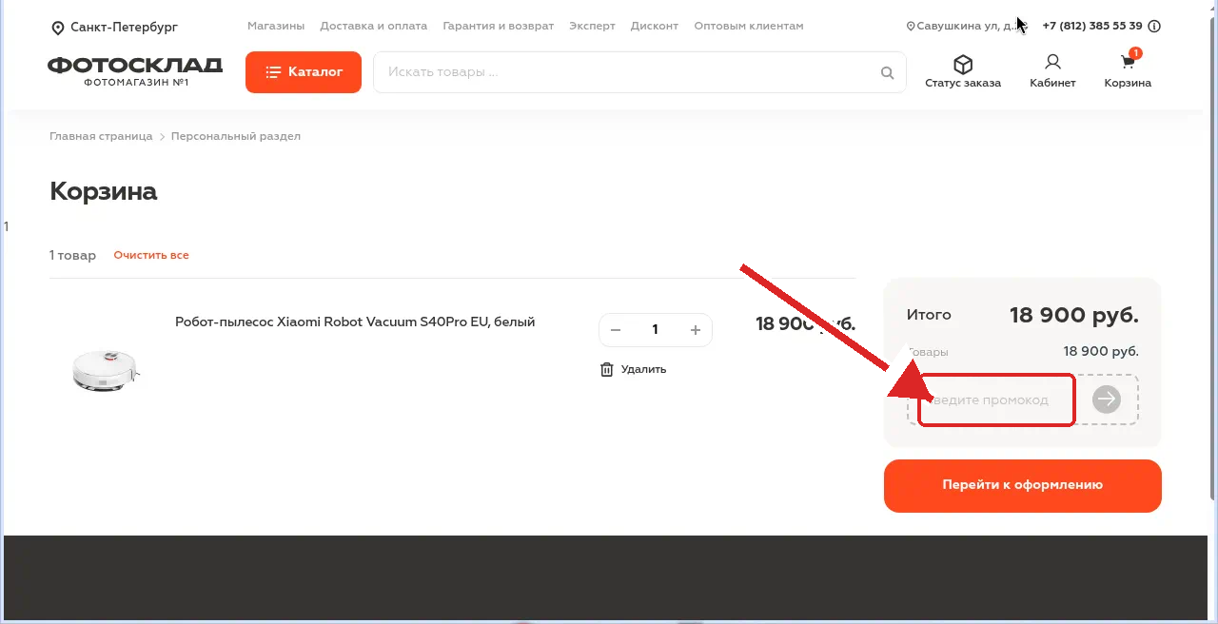Check order status via box icon
This screenshot has width=1218, height=624.
(963, 64)
